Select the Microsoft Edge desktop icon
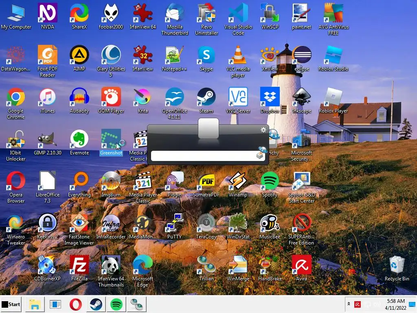Image resolution: width=417 pixels, height=313 pixels. pyautogui.click(x=143, y=271)
